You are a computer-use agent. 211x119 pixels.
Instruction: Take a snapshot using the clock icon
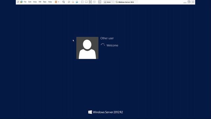69,2
